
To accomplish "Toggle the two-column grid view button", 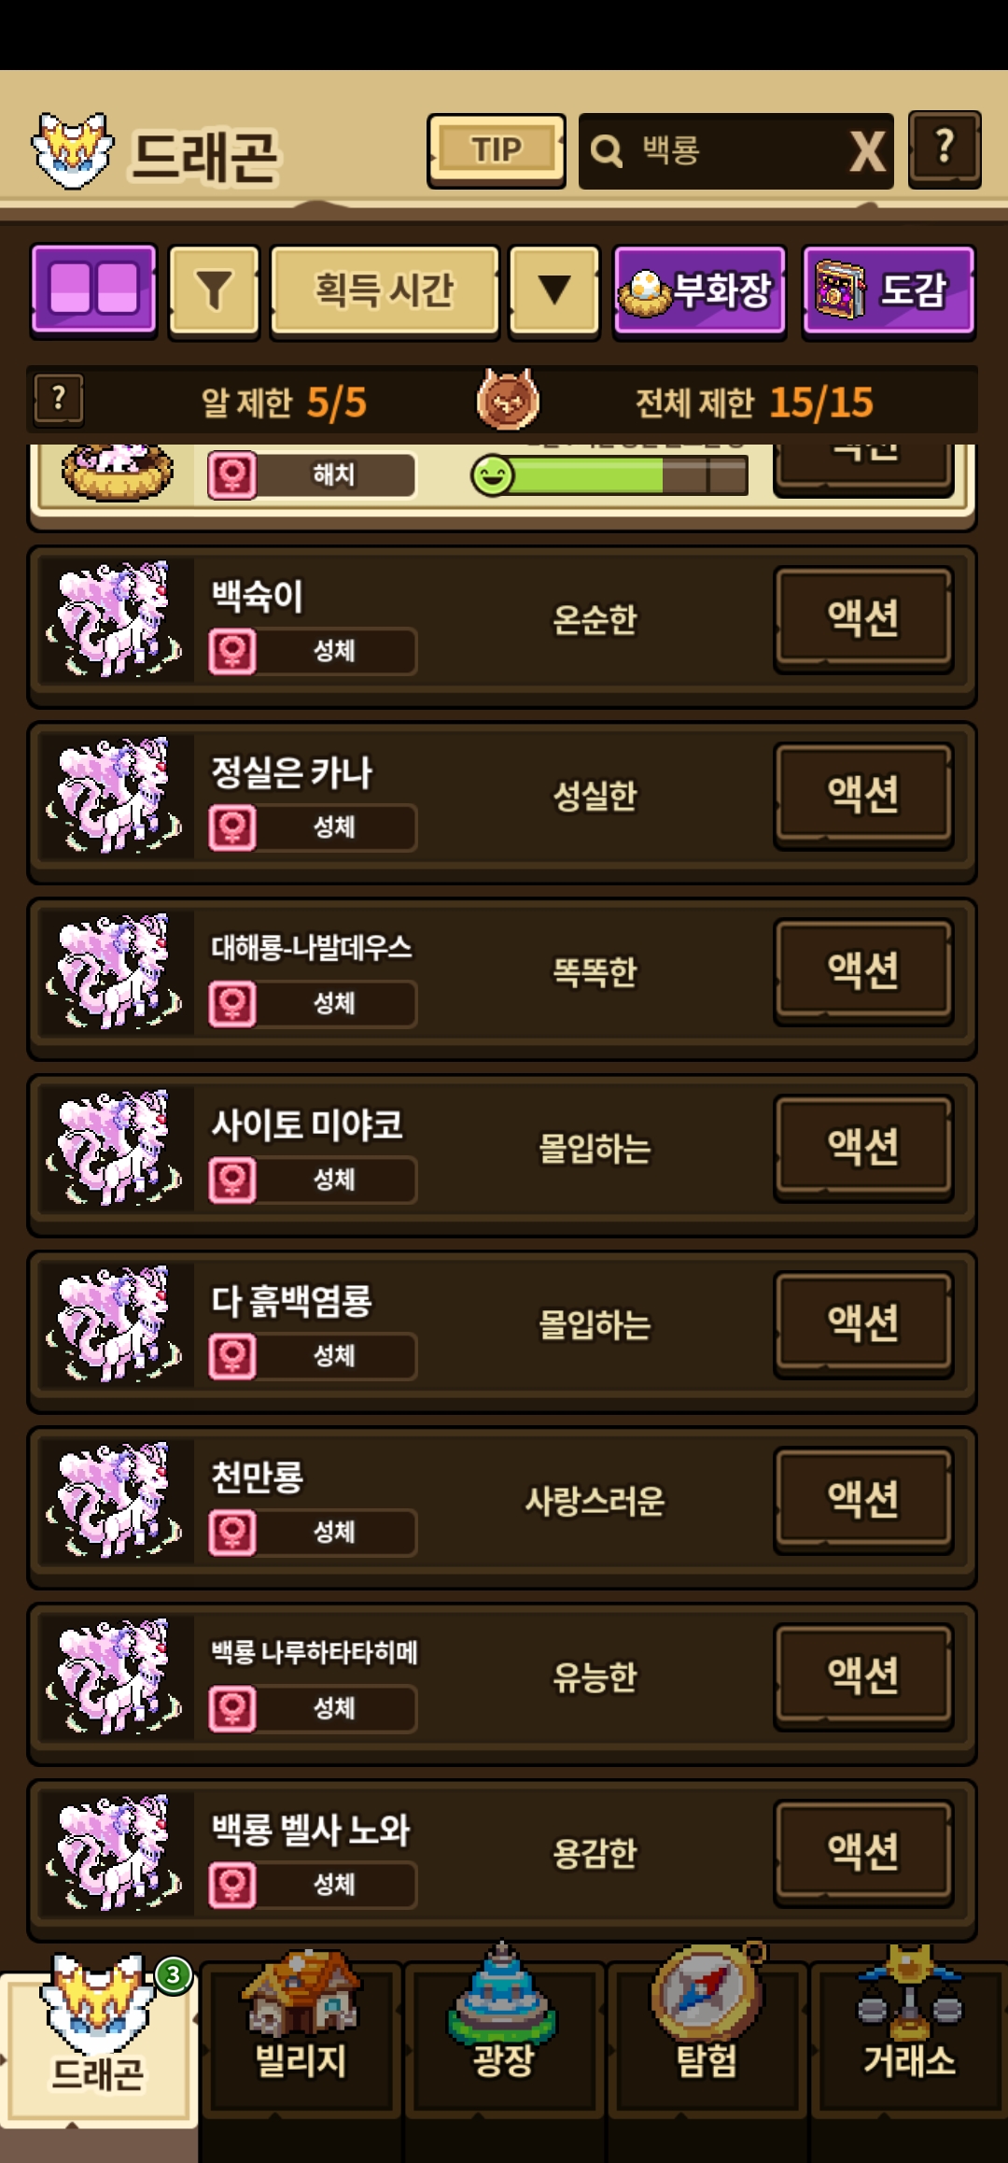I will 93,290.
